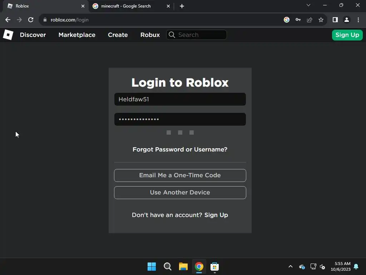Share this page icon
Viewport: 366px width, 275px height.
310,20
